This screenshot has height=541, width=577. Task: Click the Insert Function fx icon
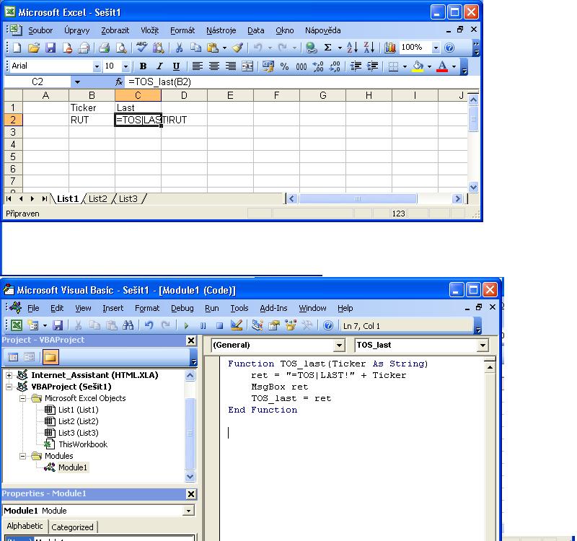click(x=118, y=82)
